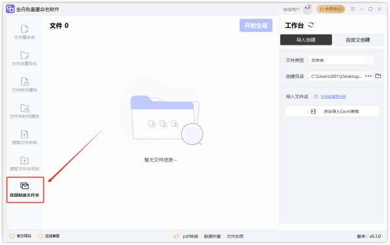Open the 会员中心 button

pos(331,9)
